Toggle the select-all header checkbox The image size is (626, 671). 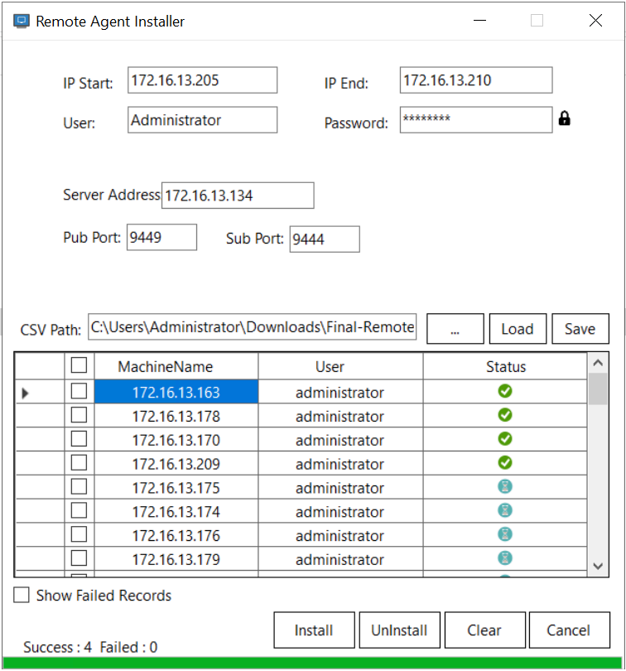pyautogui.click(x=79, y=365)
